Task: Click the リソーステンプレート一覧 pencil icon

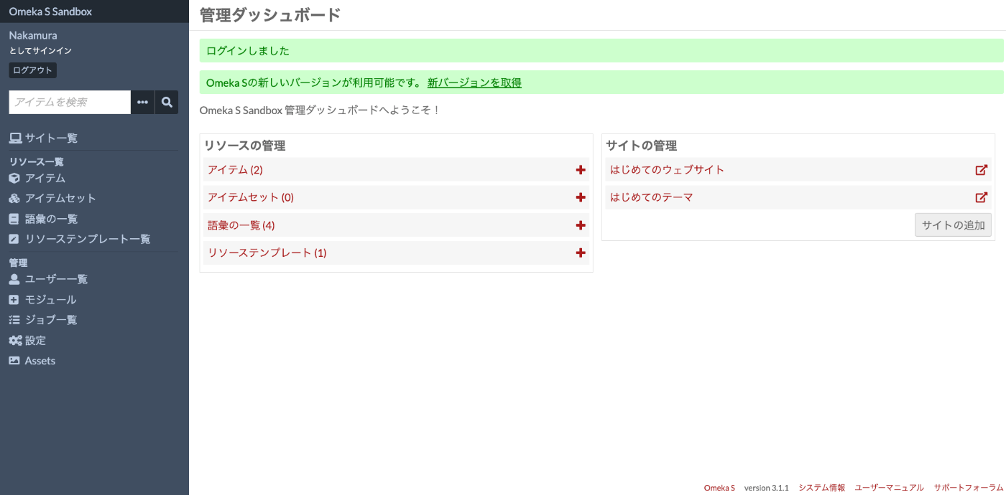Action: coord(14,239)
